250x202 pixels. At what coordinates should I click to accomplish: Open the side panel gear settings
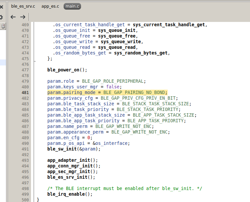1,17
